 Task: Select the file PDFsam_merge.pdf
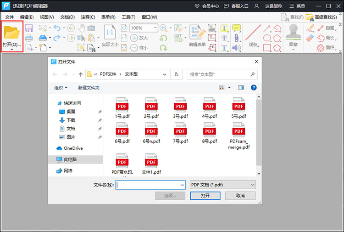[239, 136]
